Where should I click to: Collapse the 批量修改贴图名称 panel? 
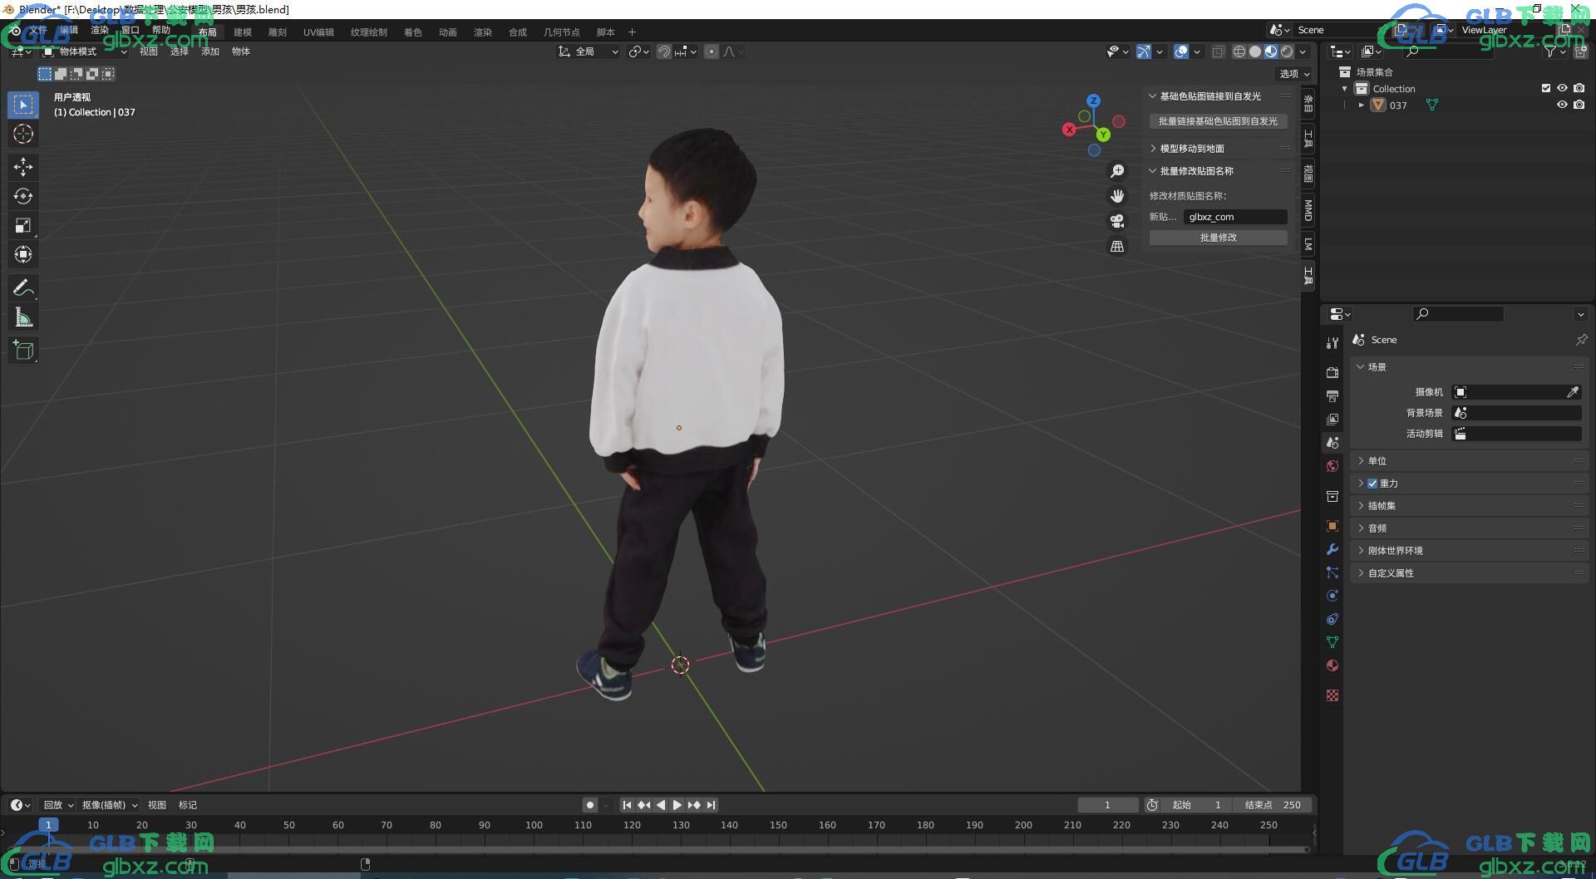(1219, 171)
